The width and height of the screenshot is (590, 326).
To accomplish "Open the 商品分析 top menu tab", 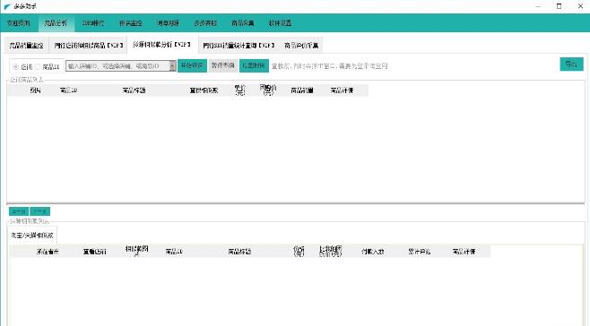I will [56, 23].
